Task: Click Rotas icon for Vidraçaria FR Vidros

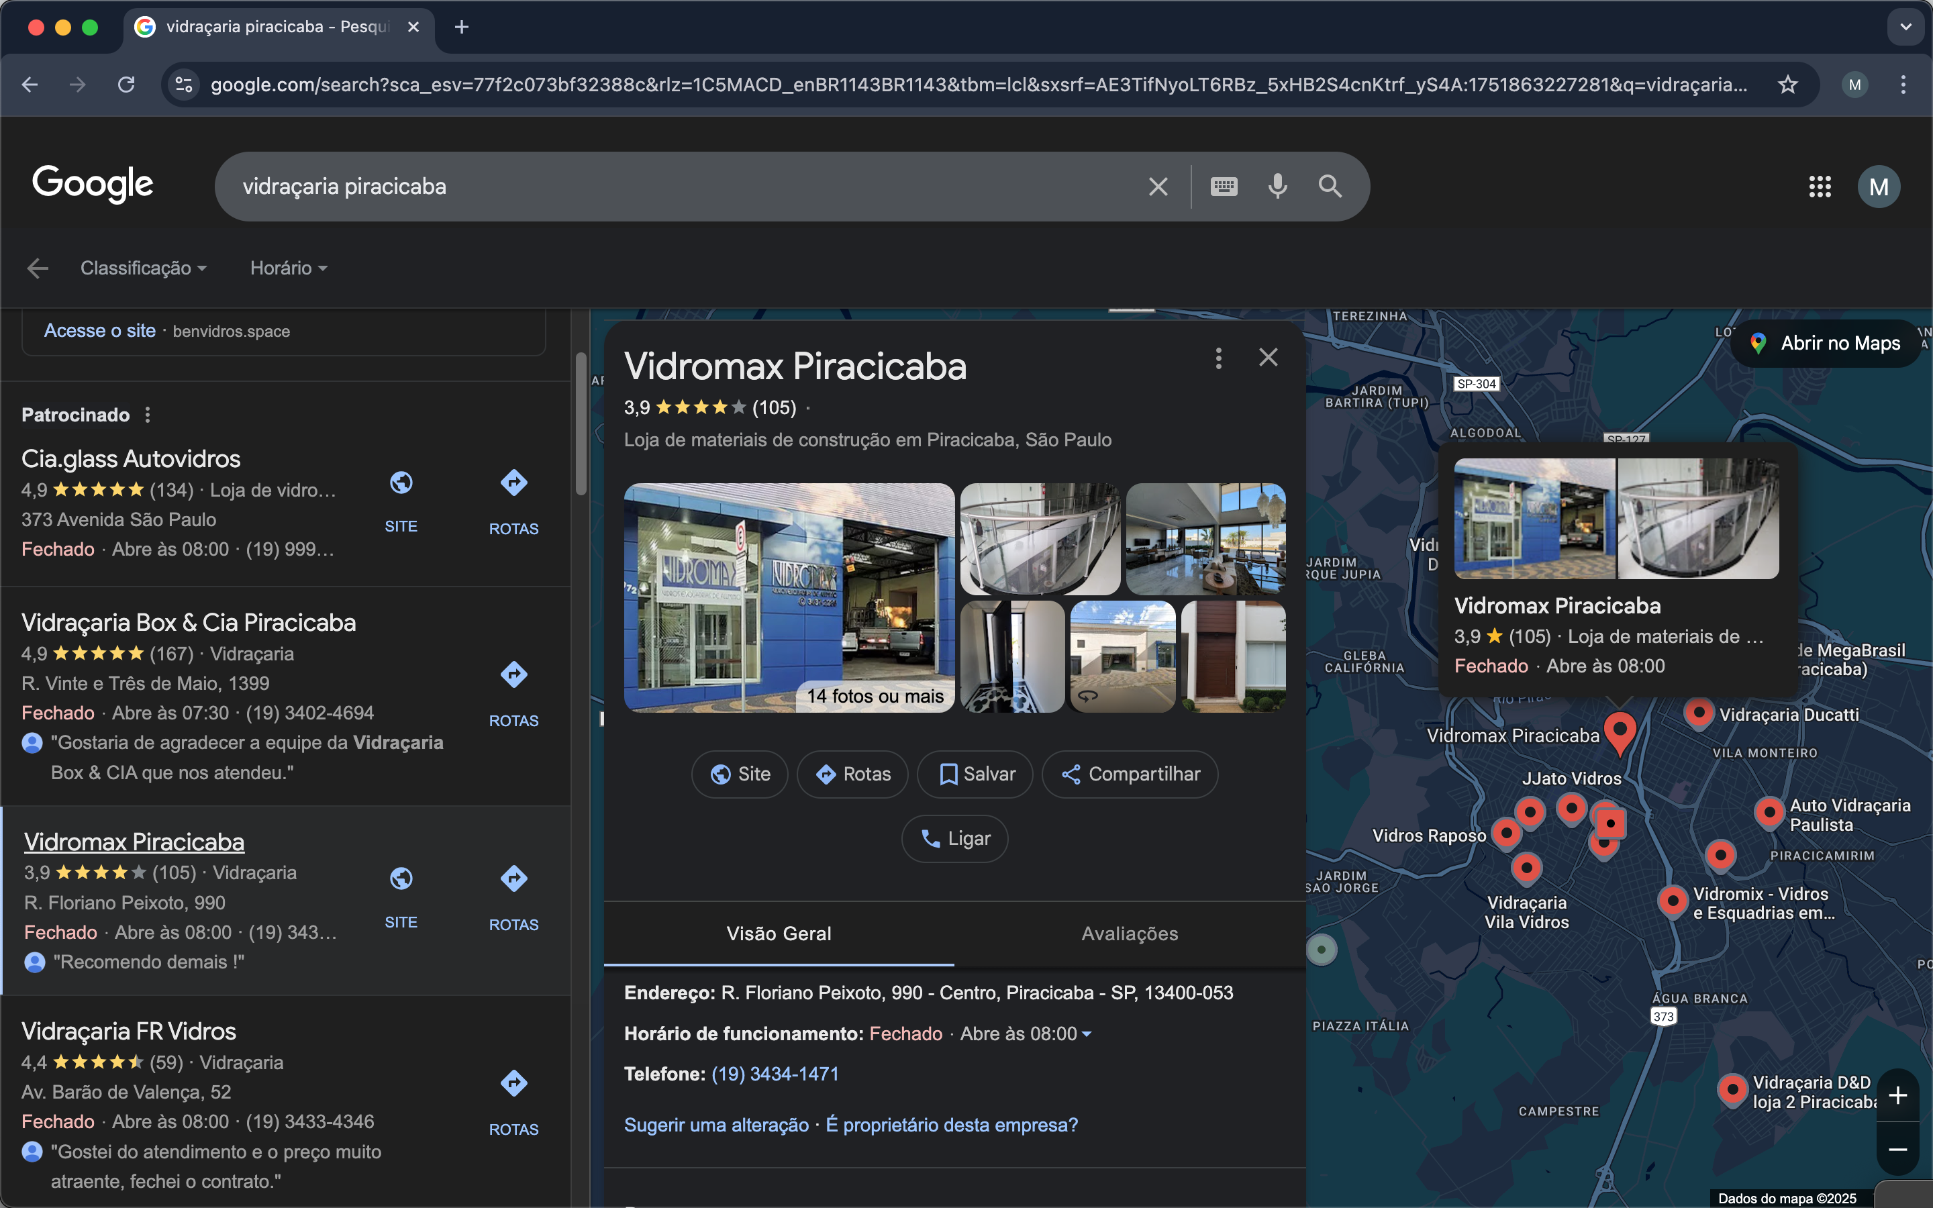Action: point(513,1084)
